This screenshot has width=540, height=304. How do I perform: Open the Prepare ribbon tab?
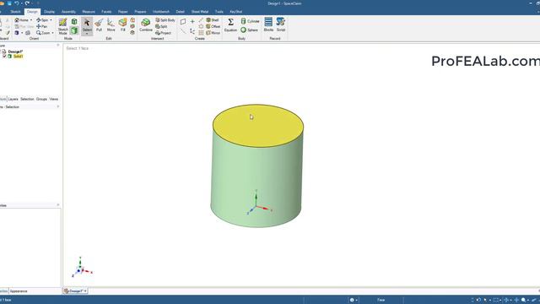click(140, 12)
